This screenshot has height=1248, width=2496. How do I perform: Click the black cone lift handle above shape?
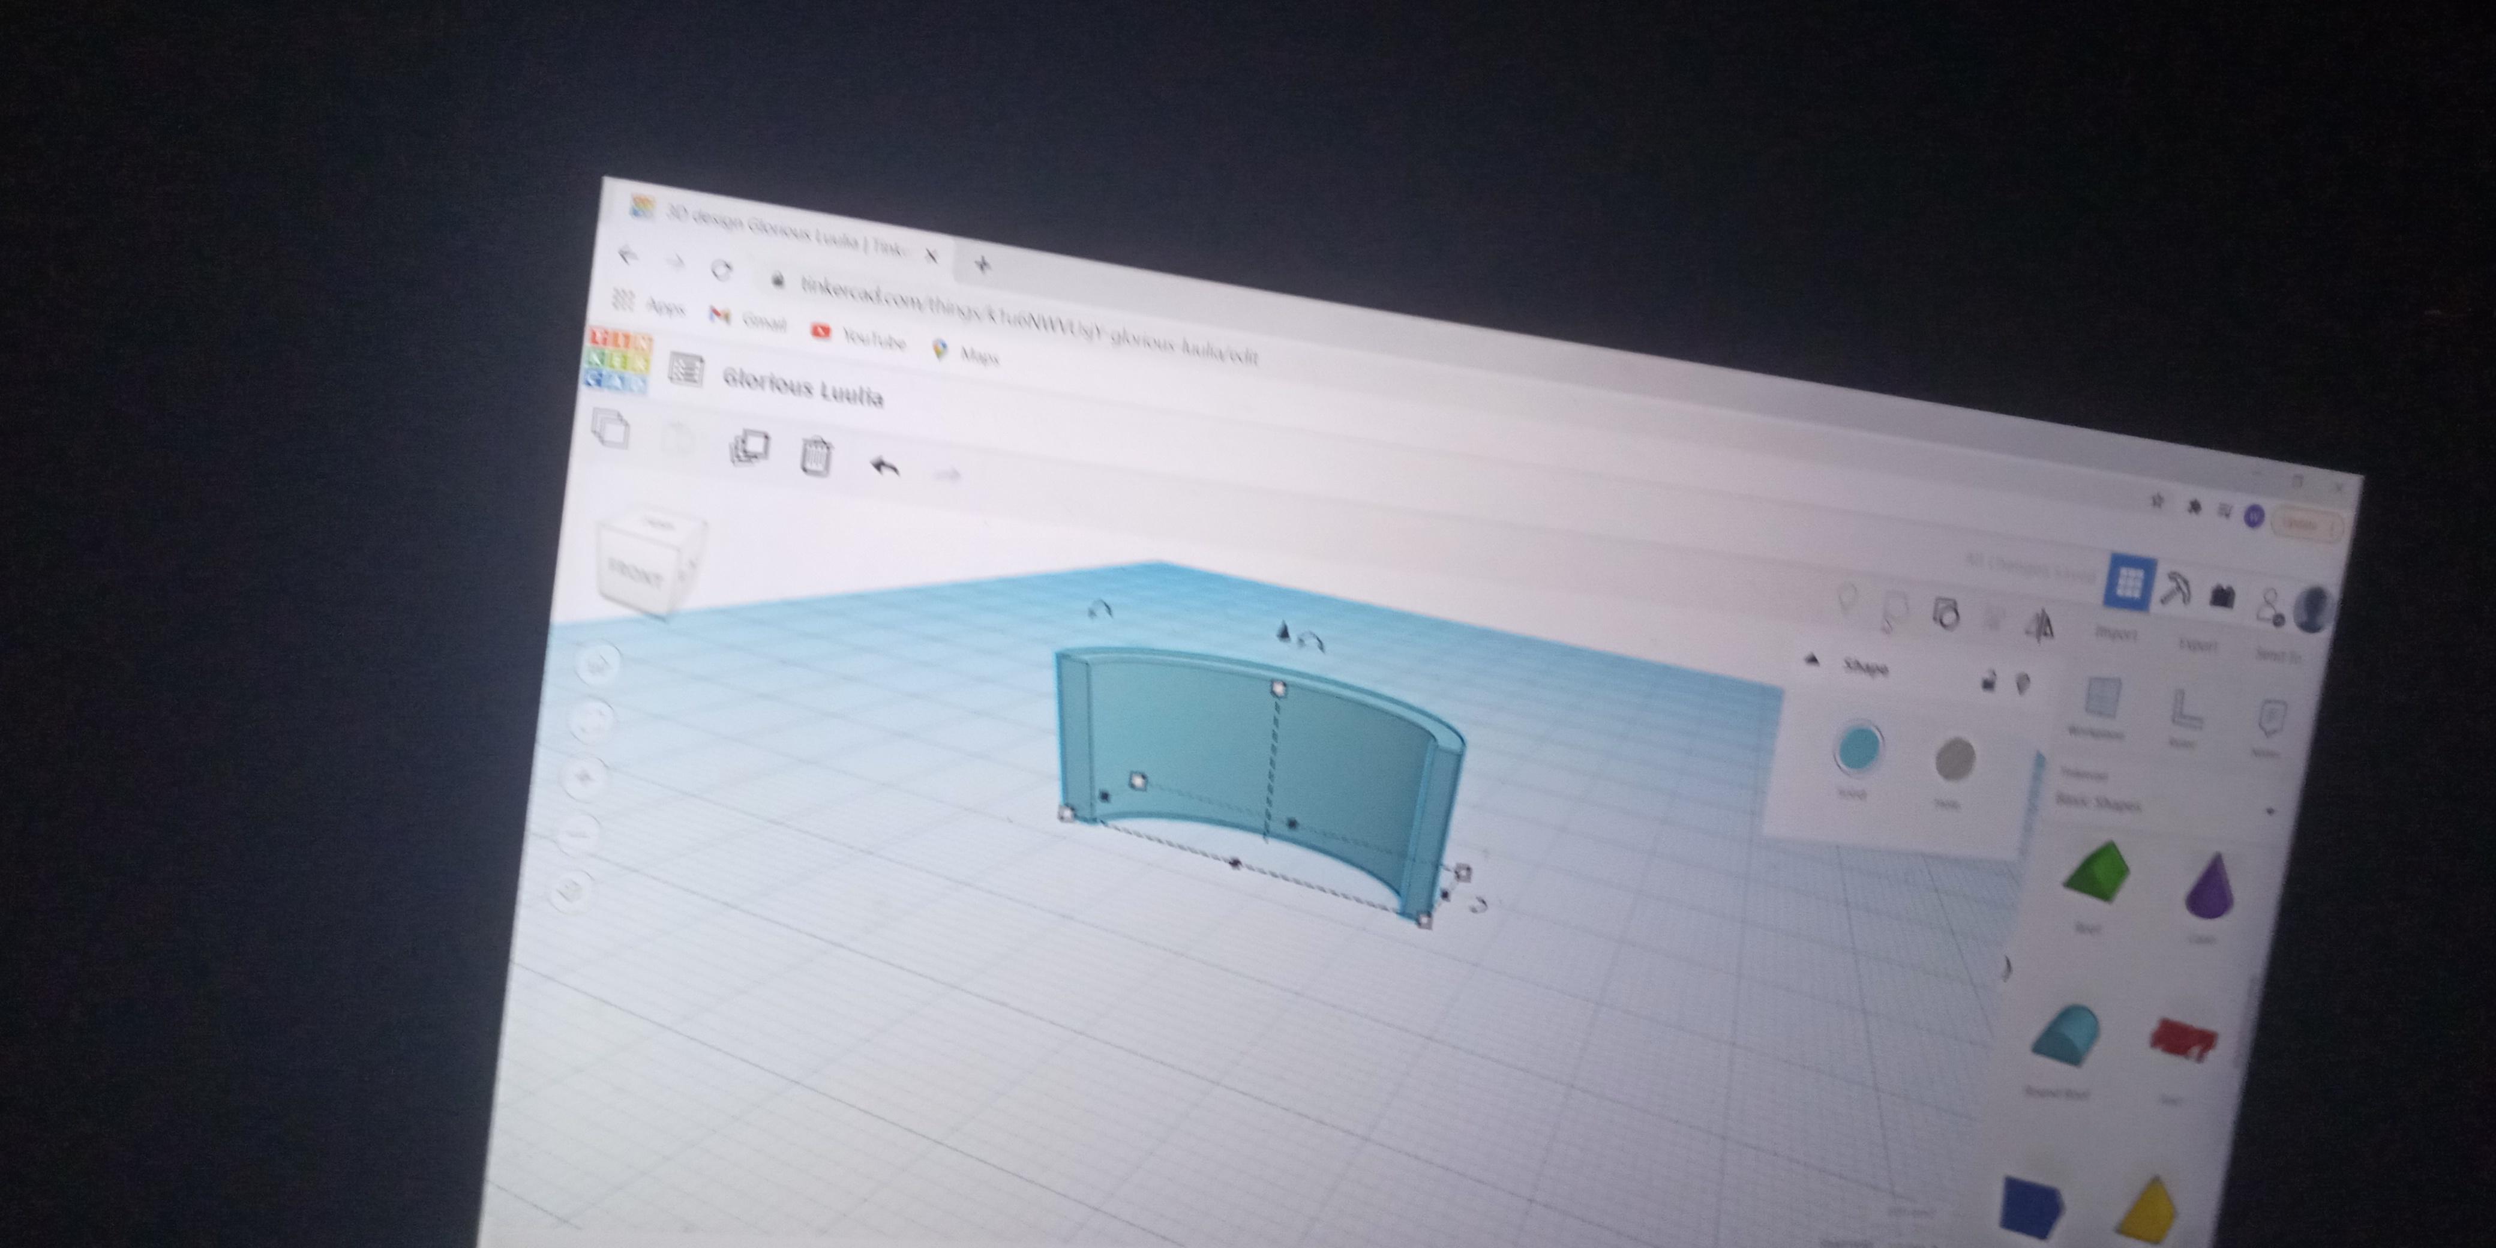click(1283, 632)
